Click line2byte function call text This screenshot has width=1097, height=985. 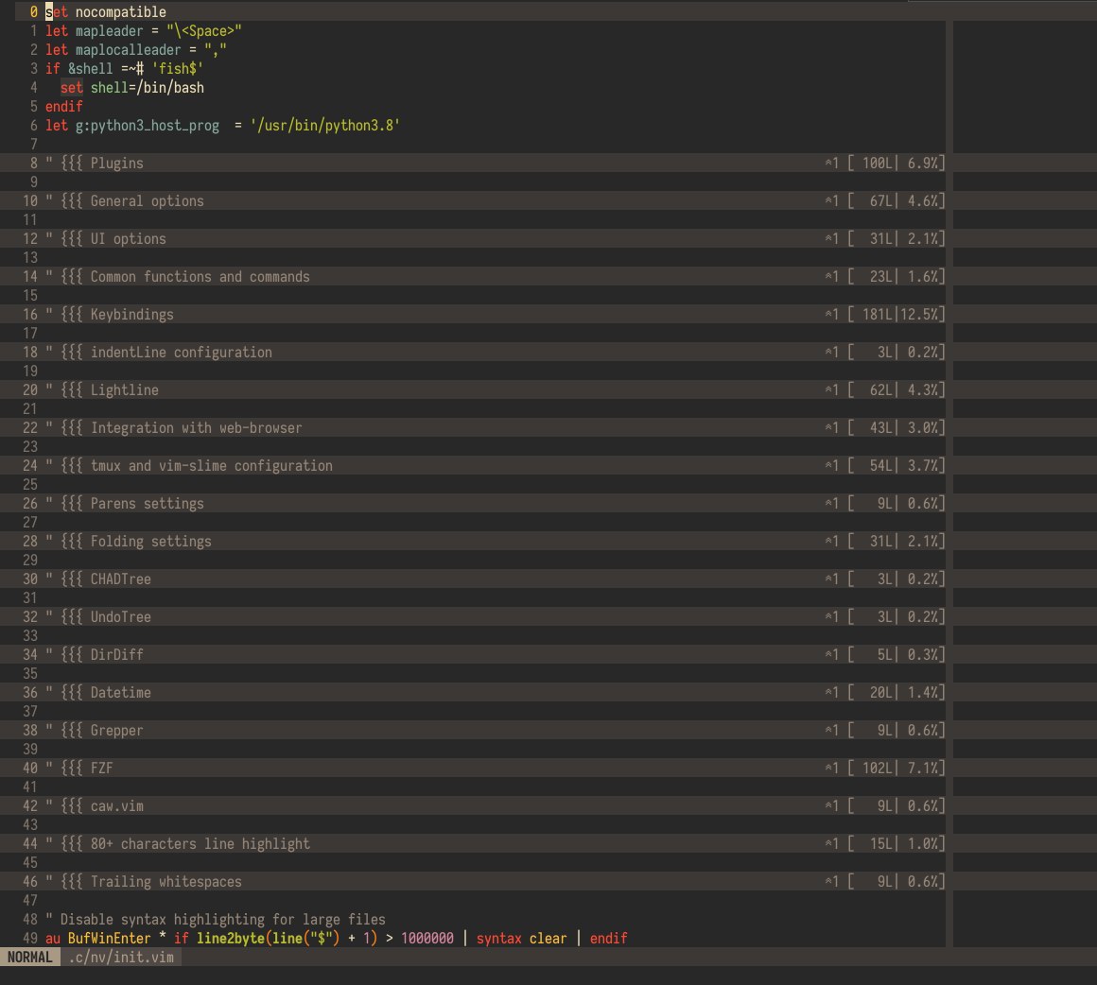pos(230,938)
